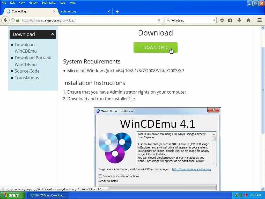Go to the home page icon
The height and width of the screenshot is (199, 265).
pyautogui.click(x=249, y=20)
